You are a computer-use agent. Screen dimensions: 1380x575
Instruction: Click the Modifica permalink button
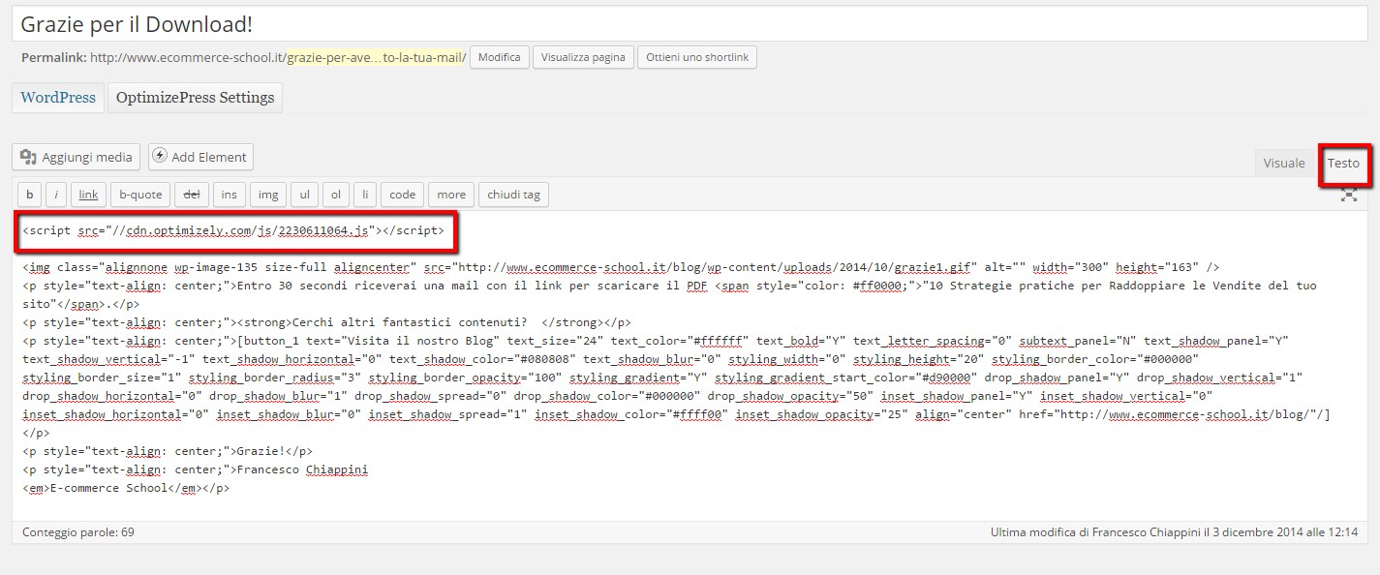coord(500,57)
